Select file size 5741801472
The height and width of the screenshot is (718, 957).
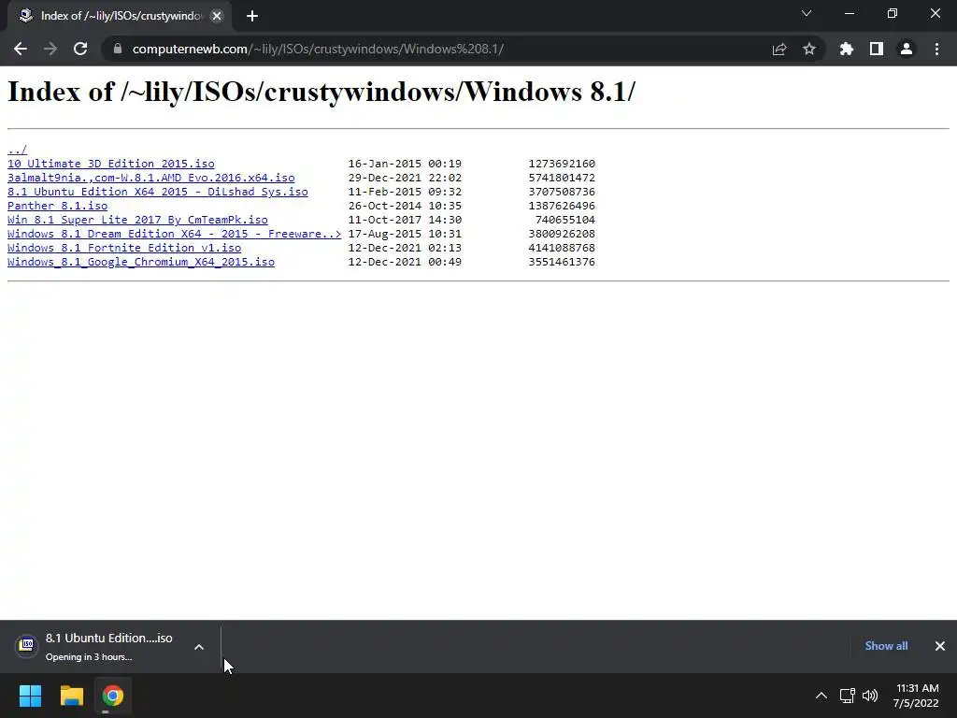pyautogui.click(x=562, y=178)
